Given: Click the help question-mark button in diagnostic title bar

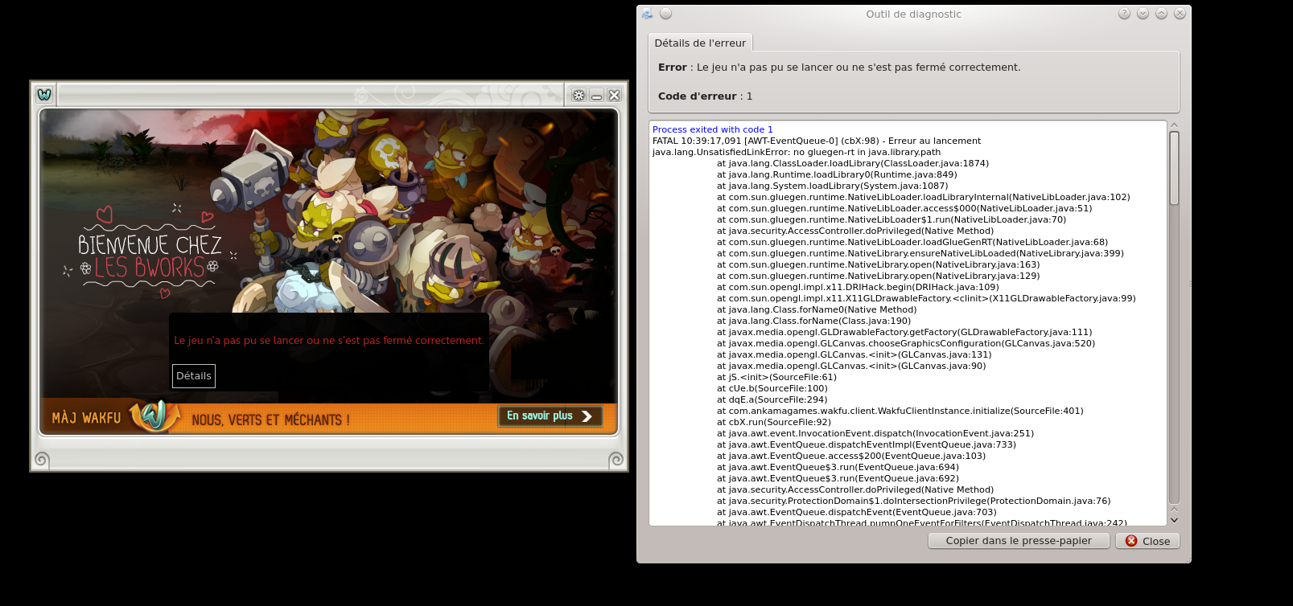Looking at the screenshot, I should (x=1124, y=14).
